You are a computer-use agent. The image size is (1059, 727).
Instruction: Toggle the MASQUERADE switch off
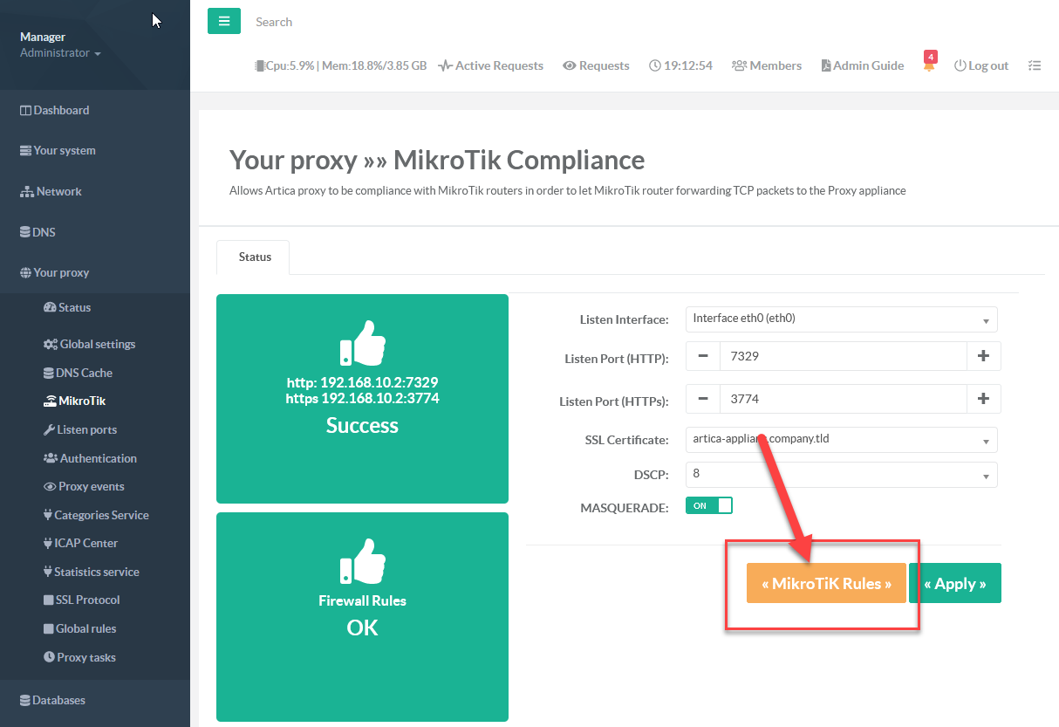click(x=708, y=505)
